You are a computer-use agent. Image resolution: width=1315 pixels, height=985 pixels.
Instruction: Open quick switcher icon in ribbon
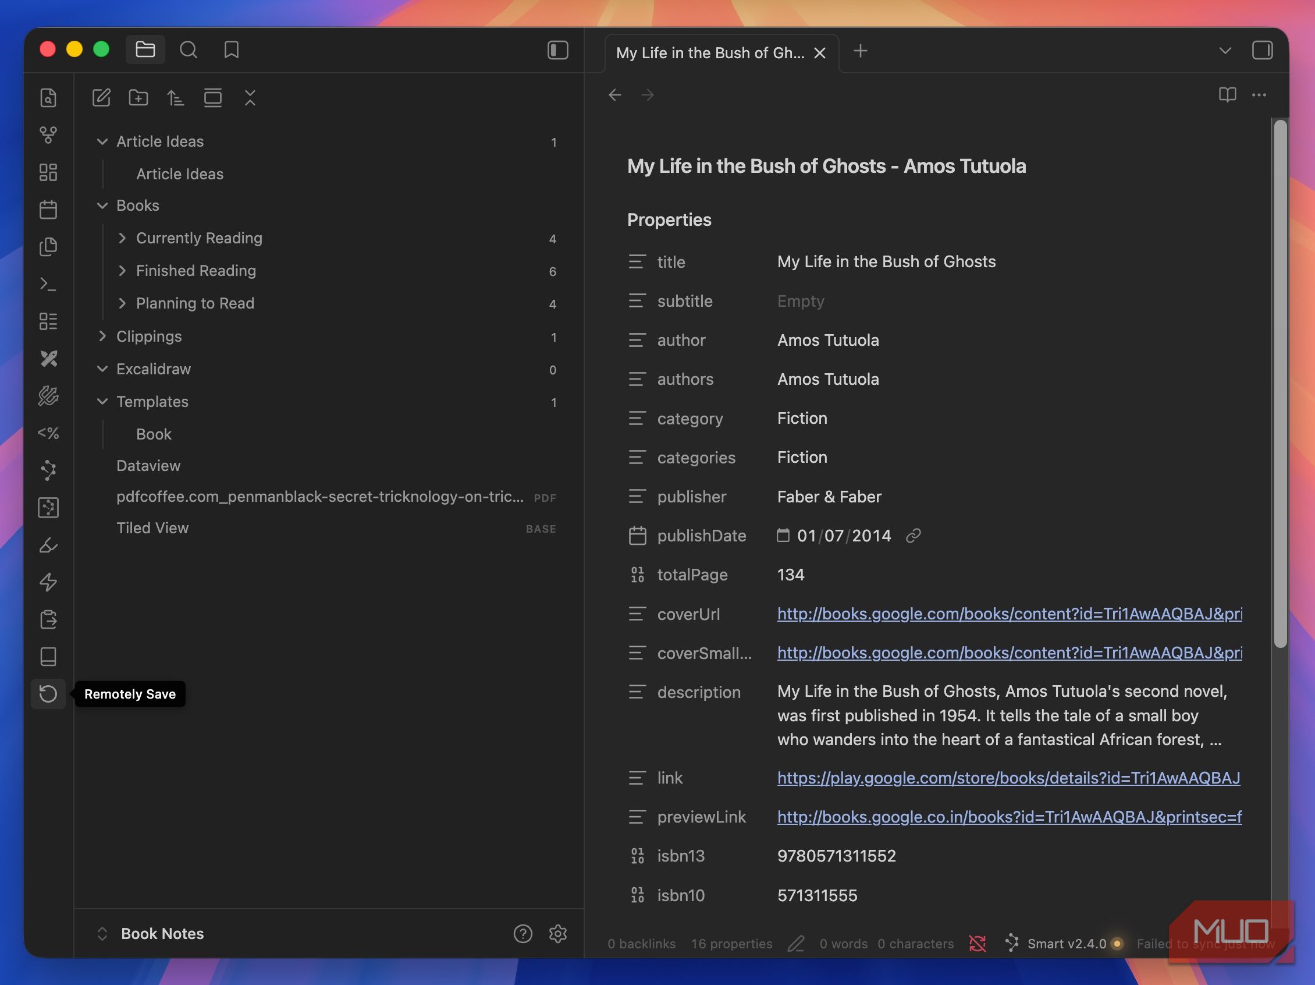pyautogui.click(x=48, y=98)
